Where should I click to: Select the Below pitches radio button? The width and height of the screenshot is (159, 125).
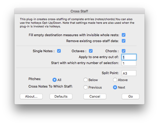[x=86, y=80]
